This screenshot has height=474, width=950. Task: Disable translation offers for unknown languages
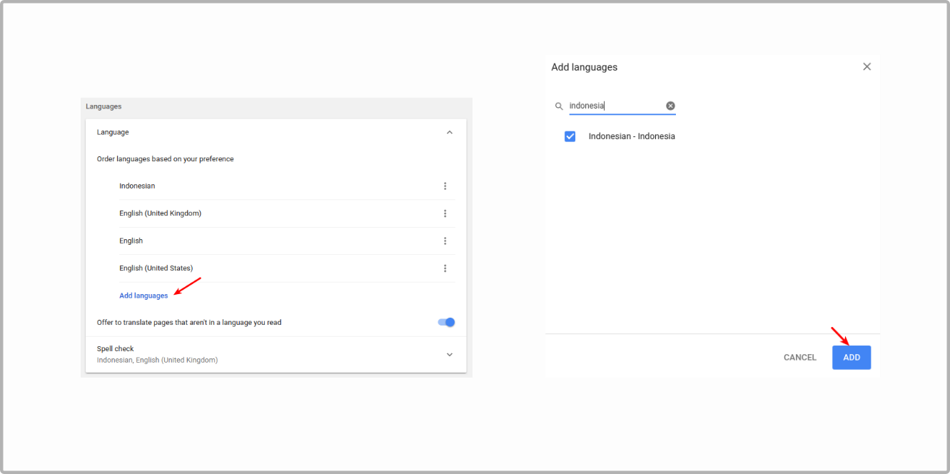click(x=445, y=322)
